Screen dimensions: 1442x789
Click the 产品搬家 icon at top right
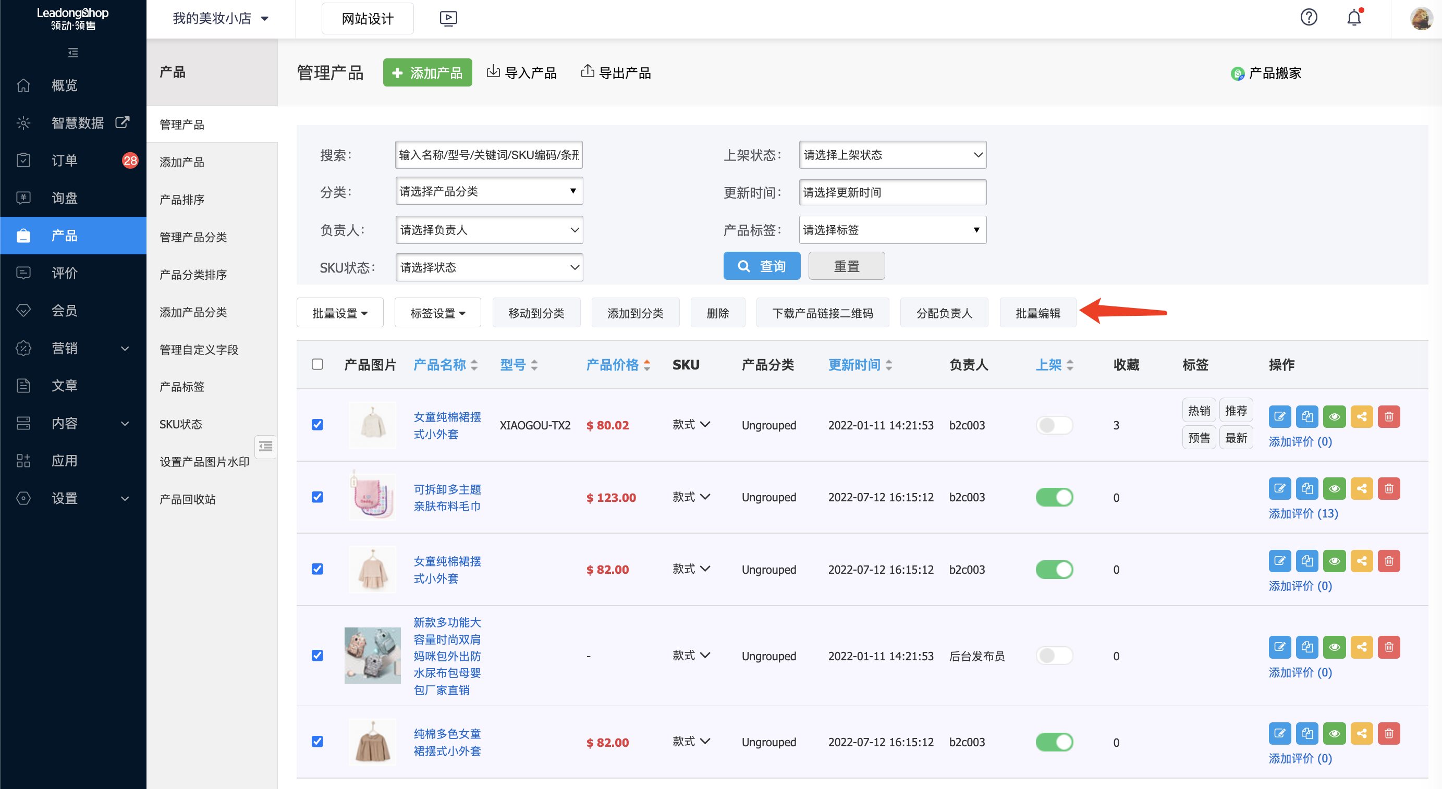pyautogui.click(x=1238, y=73)
